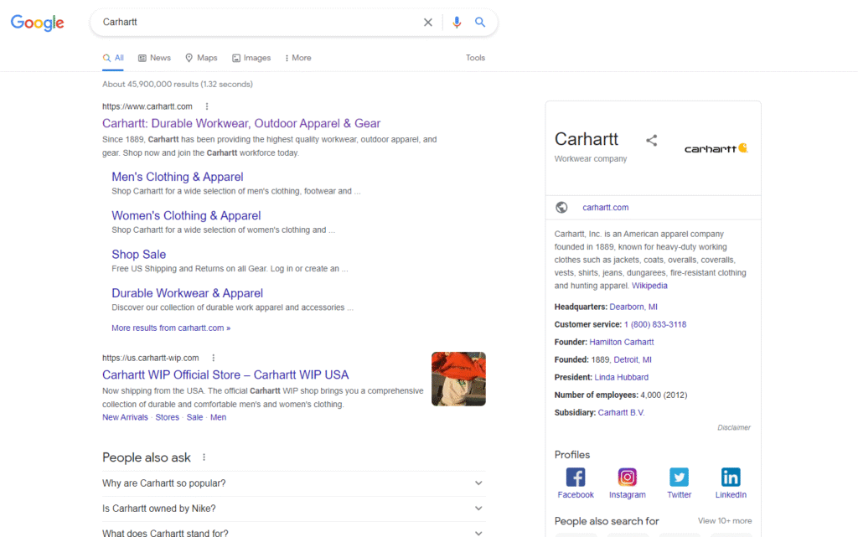
Task: Click Dearborn, MI headquarters link
Action: (633, 307)
